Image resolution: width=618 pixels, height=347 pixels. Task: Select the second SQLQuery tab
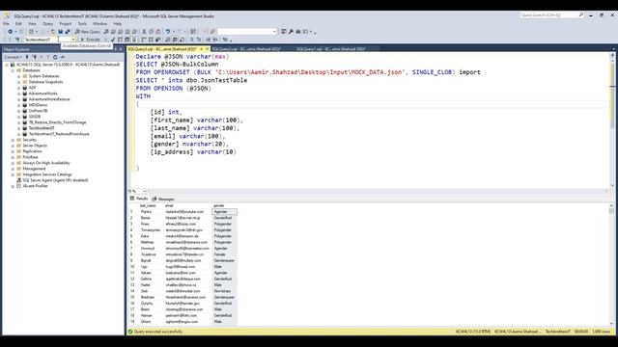click(246, 49)
